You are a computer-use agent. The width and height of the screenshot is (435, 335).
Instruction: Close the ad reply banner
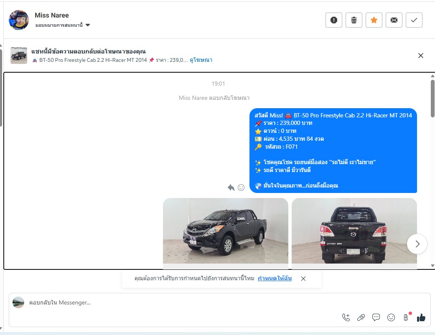pos(420,56)
